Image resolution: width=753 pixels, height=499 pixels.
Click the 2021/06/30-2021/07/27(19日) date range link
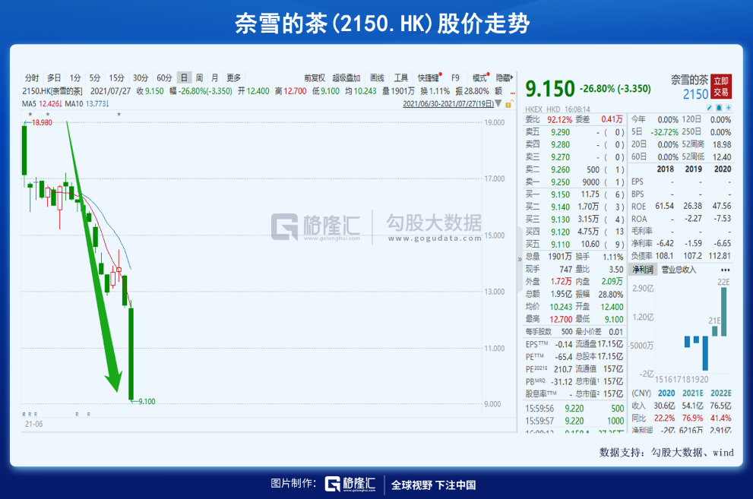448,103
